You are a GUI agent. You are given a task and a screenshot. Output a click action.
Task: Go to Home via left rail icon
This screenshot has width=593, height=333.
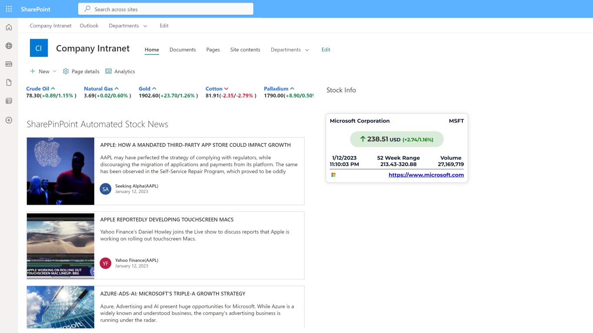tap(9, 27)
